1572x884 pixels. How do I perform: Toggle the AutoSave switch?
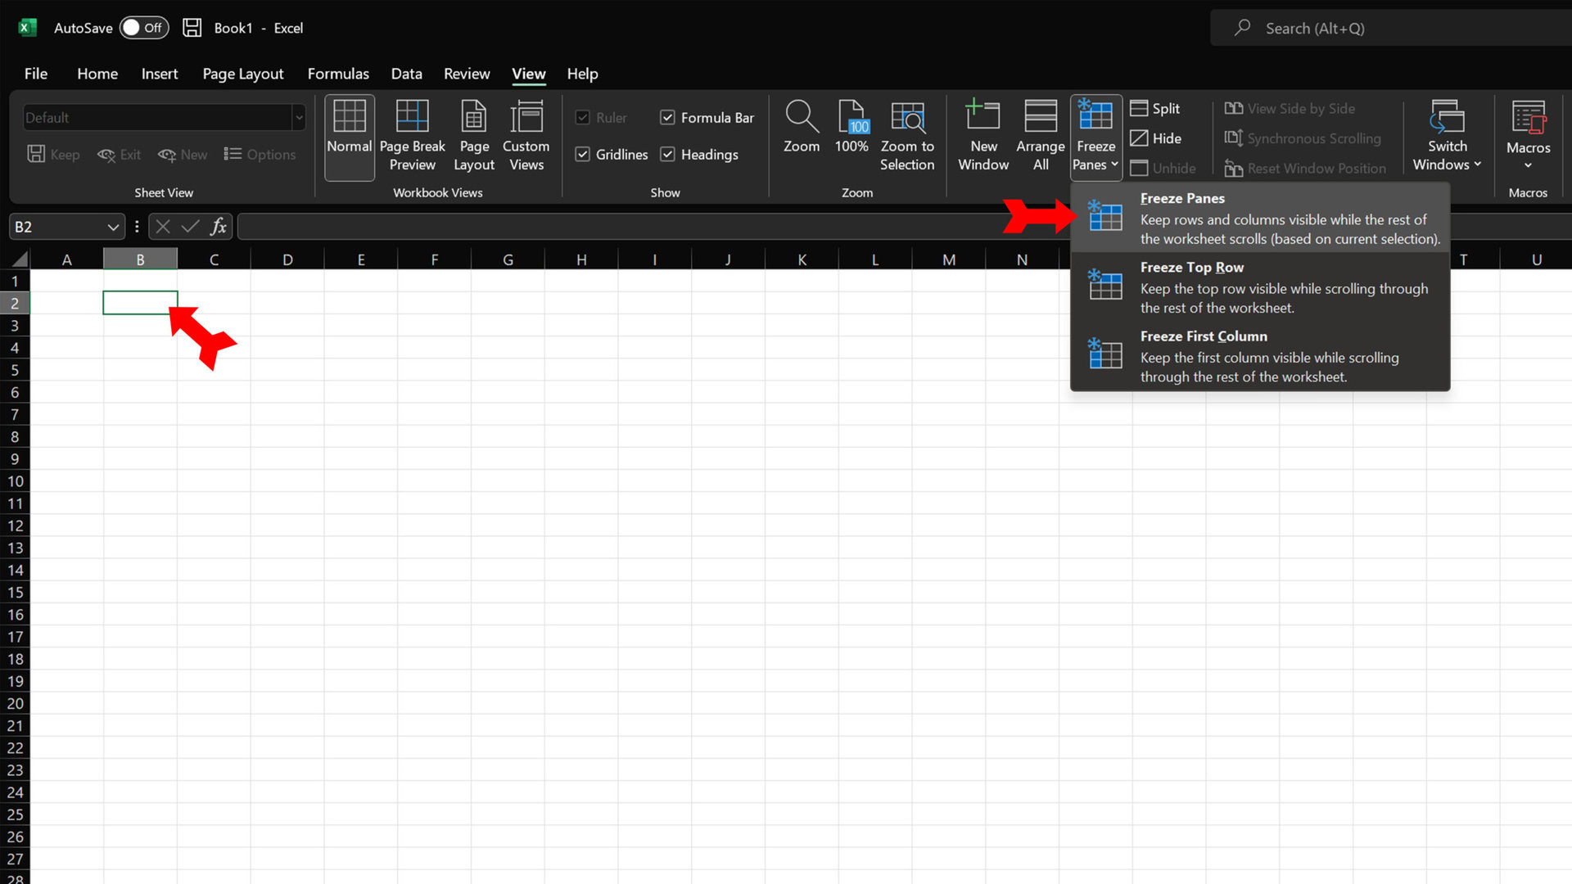[144, 28]
